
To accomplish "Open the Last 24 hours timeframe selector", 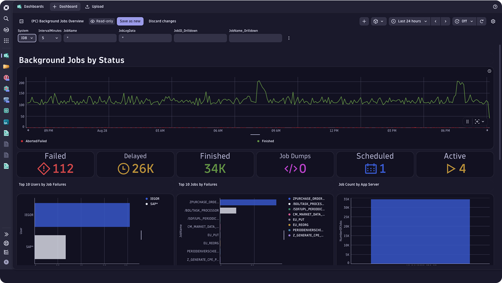I will click(409, 21).
